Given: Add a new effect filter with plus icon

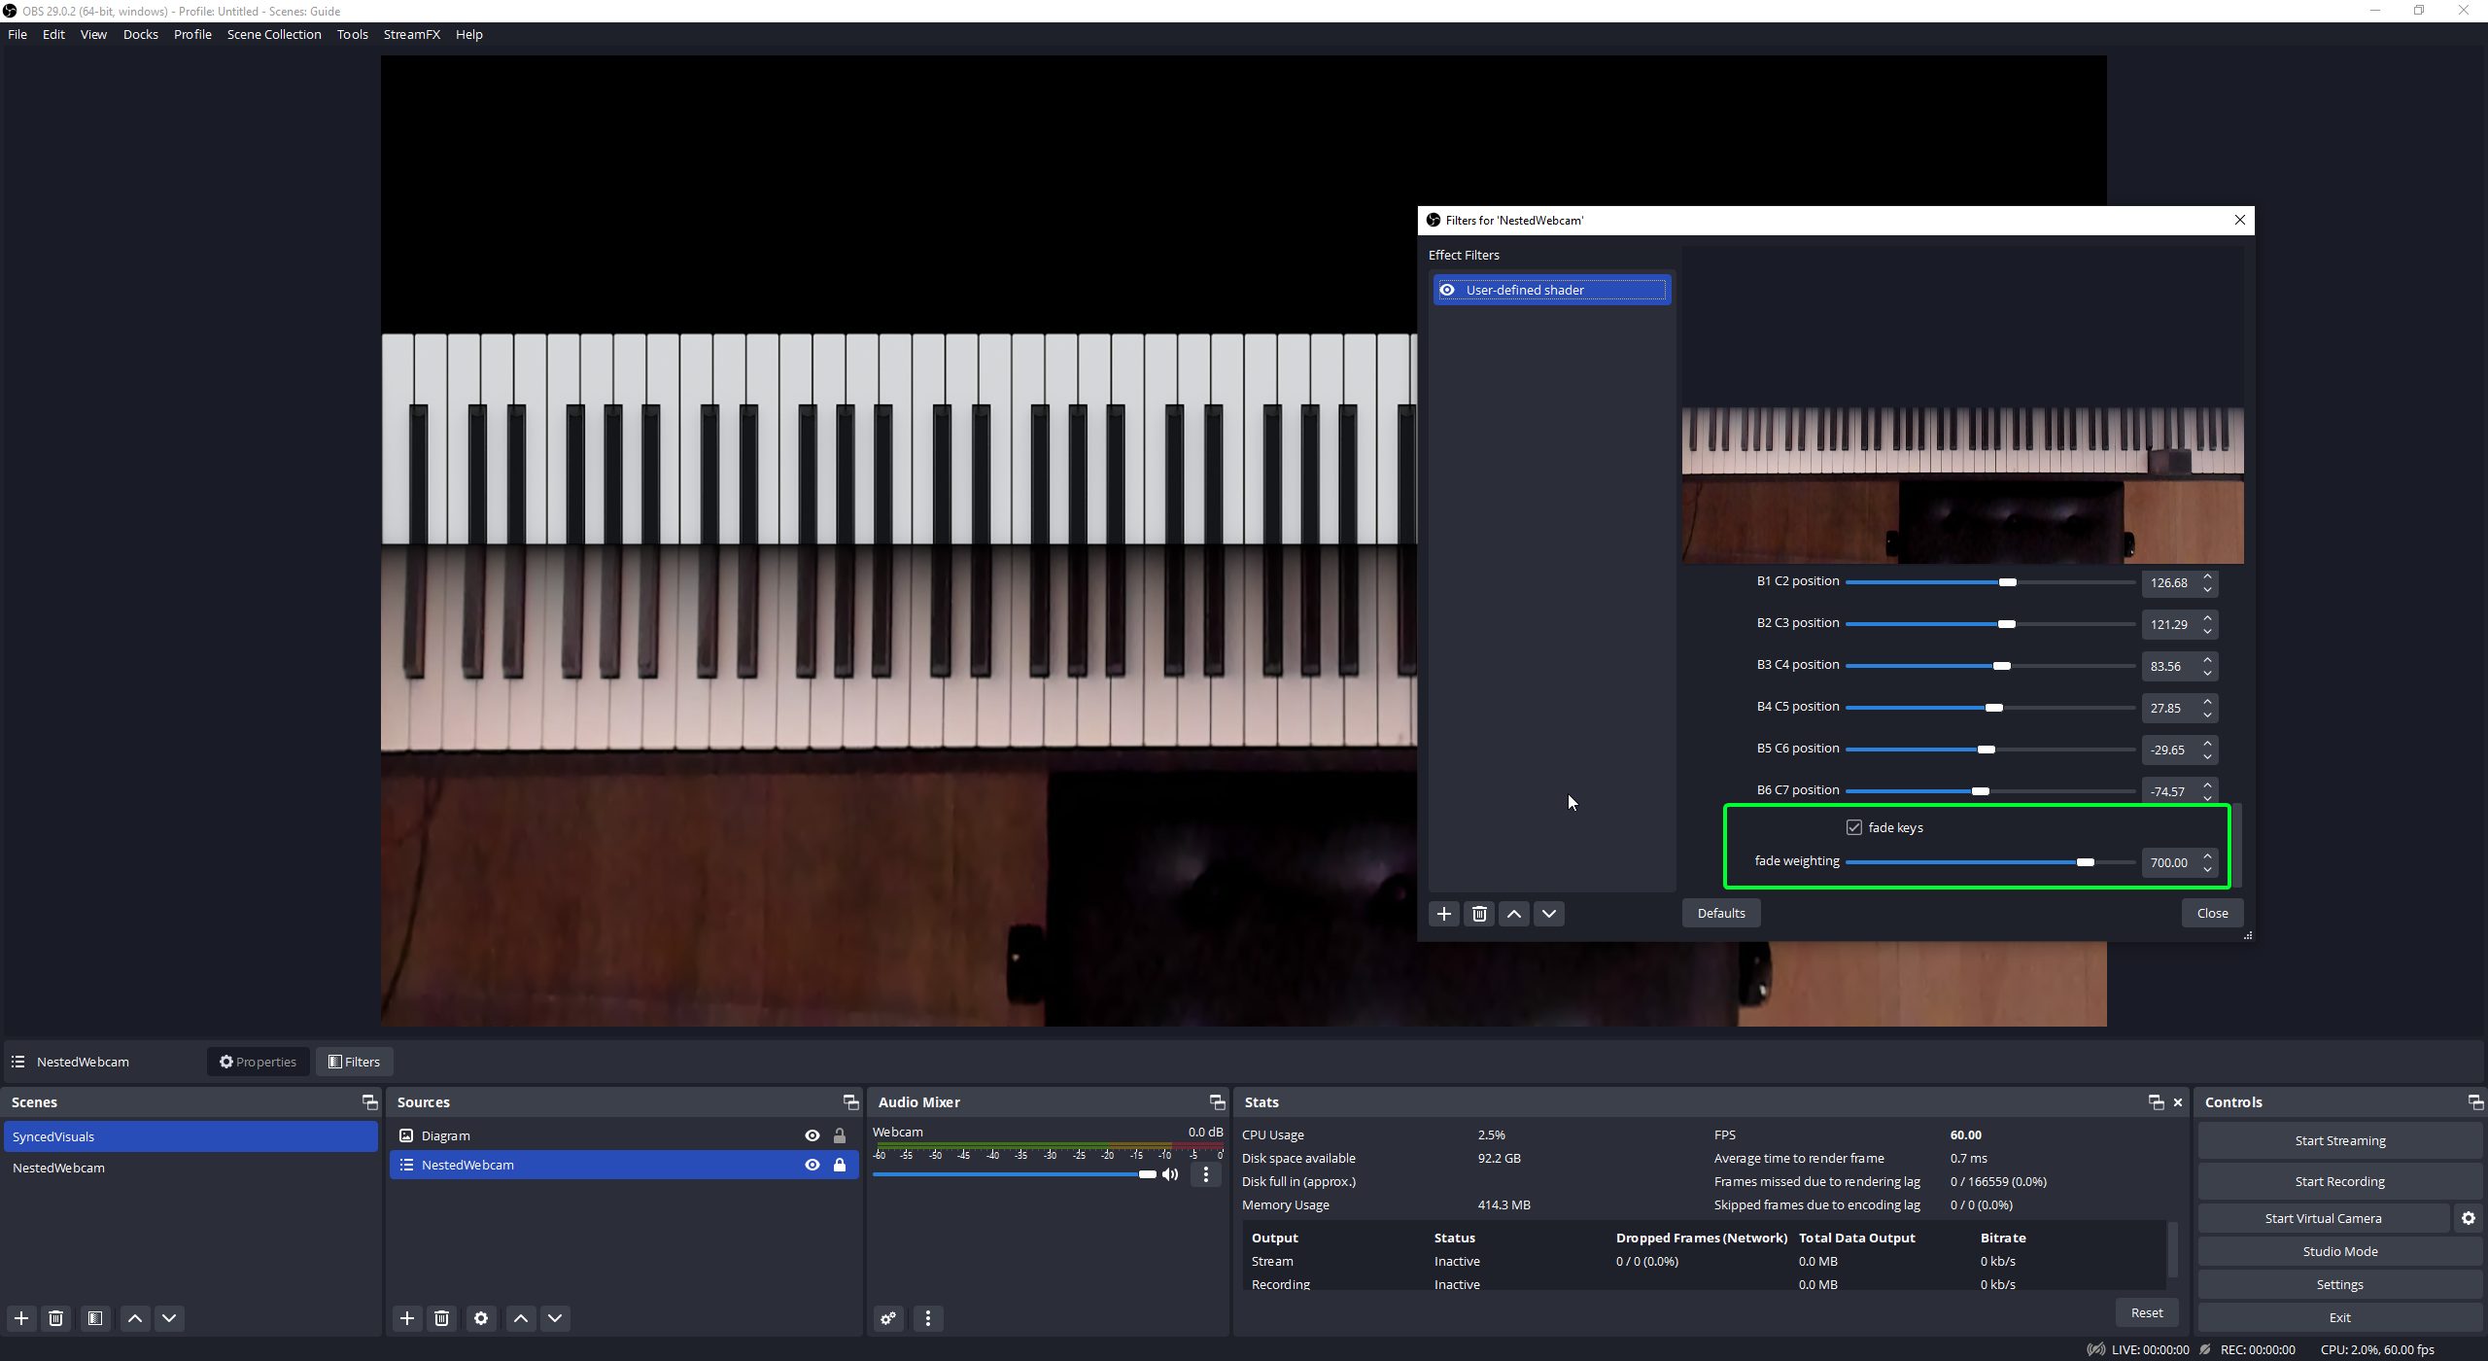Looking at the screenshot, I should pos(1444,913).
